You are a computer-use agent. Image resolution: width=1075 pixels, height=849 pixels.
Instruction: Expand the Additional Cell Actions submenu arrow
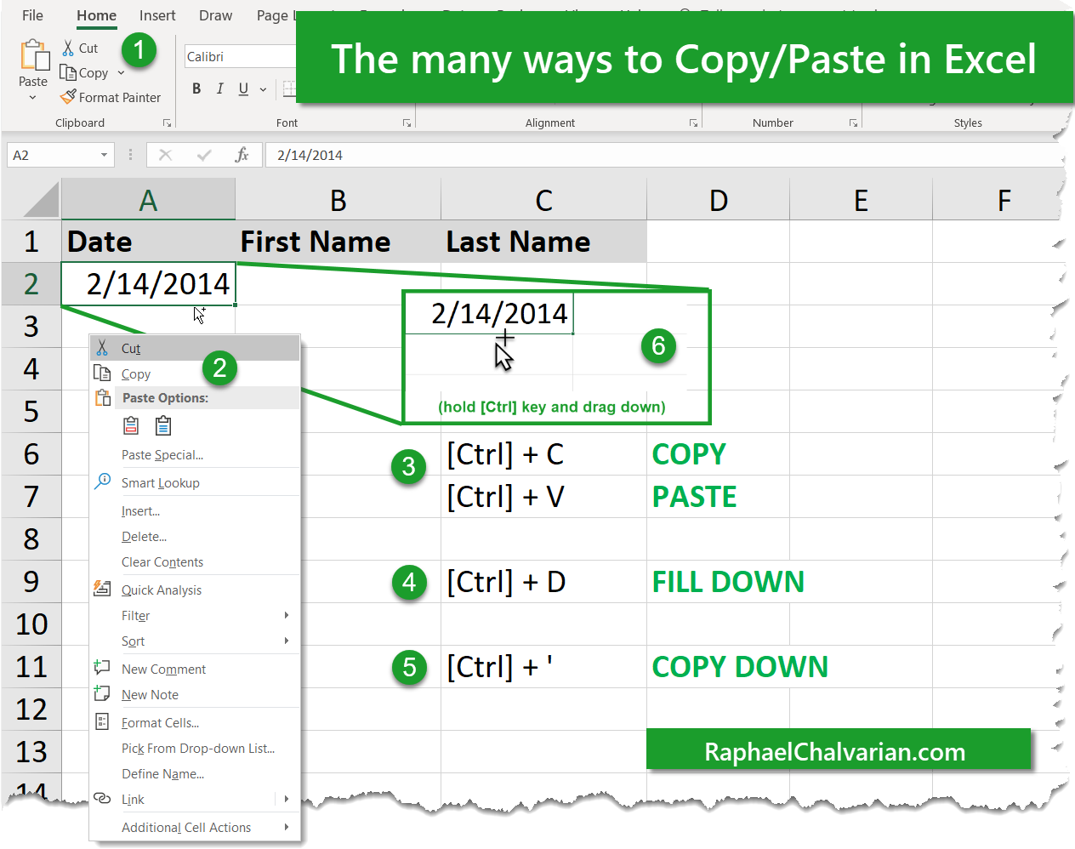(x=287, y=827)
